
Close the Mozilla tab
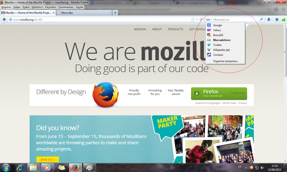53,13
